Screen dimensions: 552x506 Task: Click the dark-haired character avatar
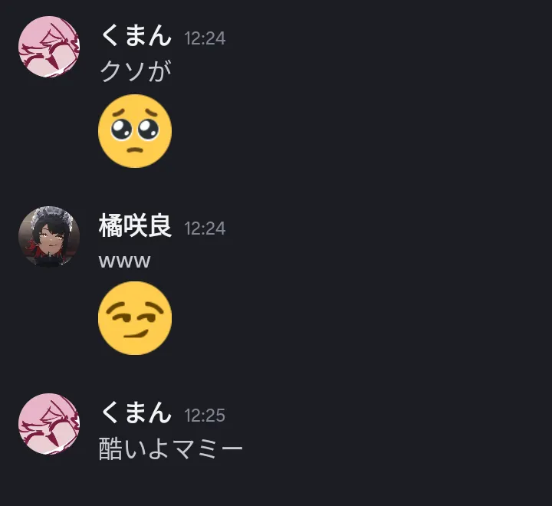pyautogui.click(x=49, y=237)
